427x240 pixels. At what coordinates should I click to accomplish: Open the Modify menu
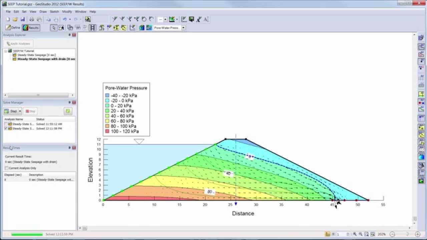[x=67, y=12]
